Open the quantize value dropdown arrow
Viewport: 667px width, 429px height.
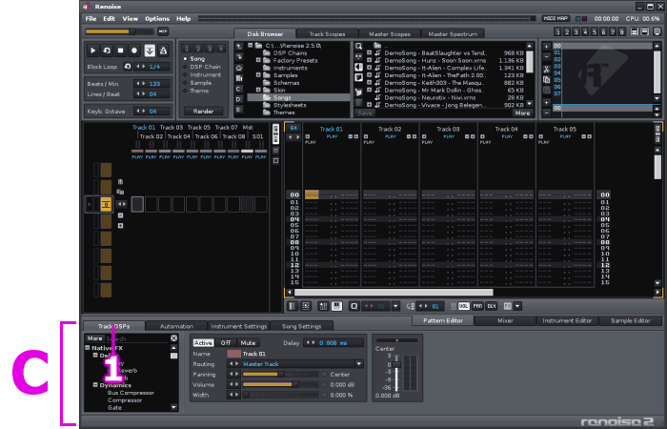tap(396, 306)
